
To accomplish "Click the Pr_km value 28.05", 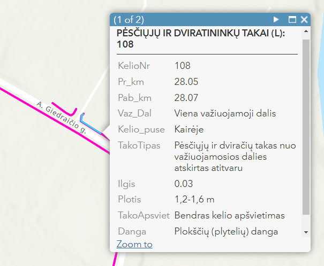I will (186, 82).
